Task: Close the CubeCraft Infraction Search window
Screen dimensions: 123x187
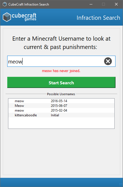Action: [x=116, y=4]
